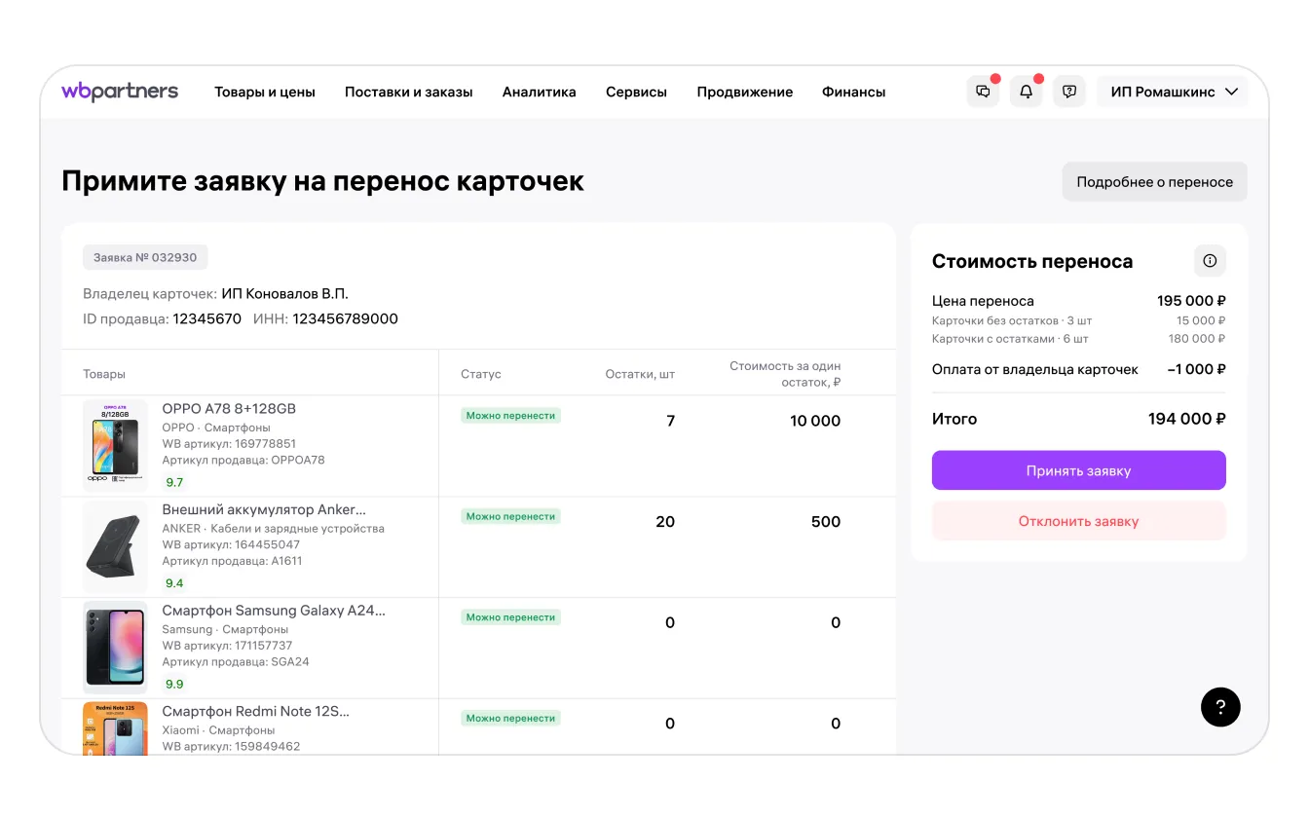Click the 9.4 rating badge
Viewport: 1309px width, 820px height.
click(x=174, y=583)
